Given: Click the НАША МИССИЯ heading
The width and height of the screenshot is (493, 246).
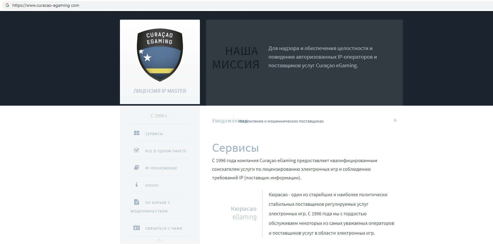Looking at the screenshot, I should (x=235, y=58).
